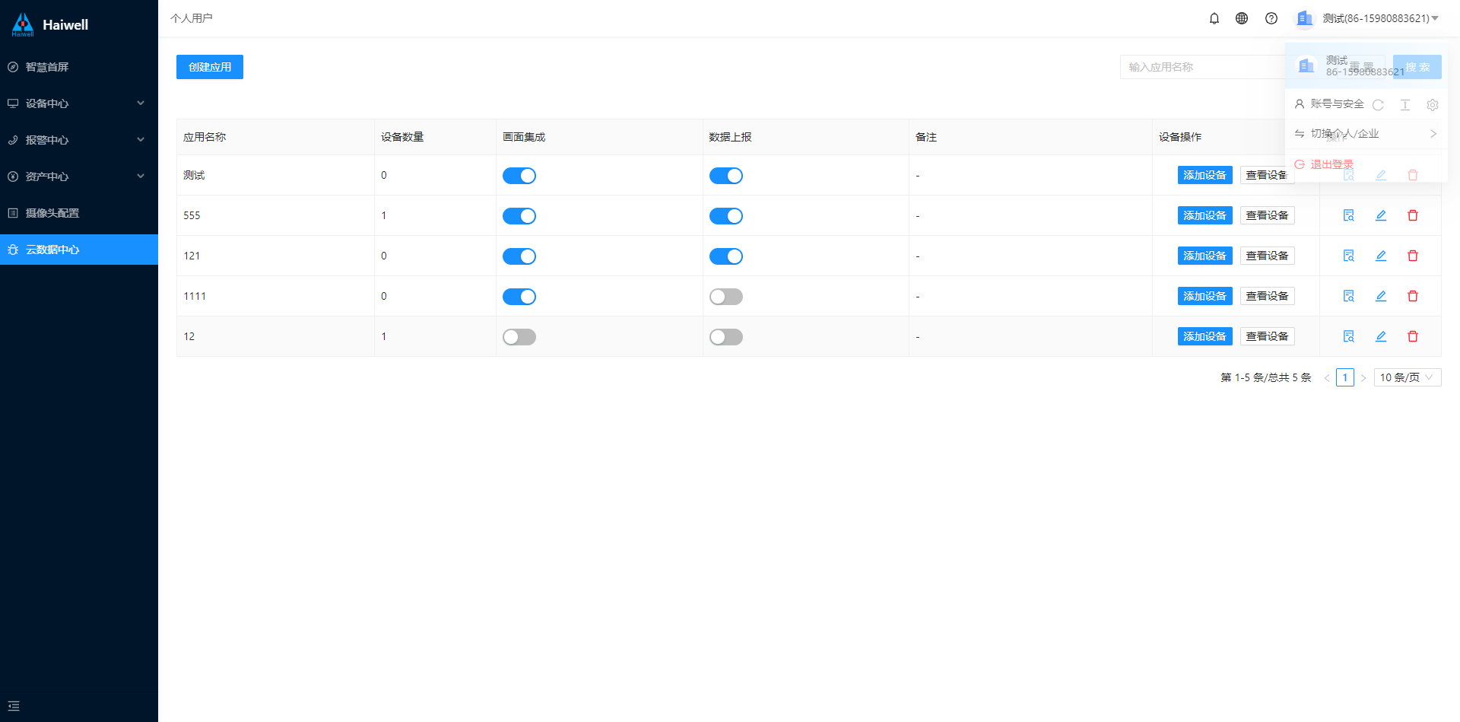Open 摄像头配置 in the sidebar
1460x722 pixels.
79,213
